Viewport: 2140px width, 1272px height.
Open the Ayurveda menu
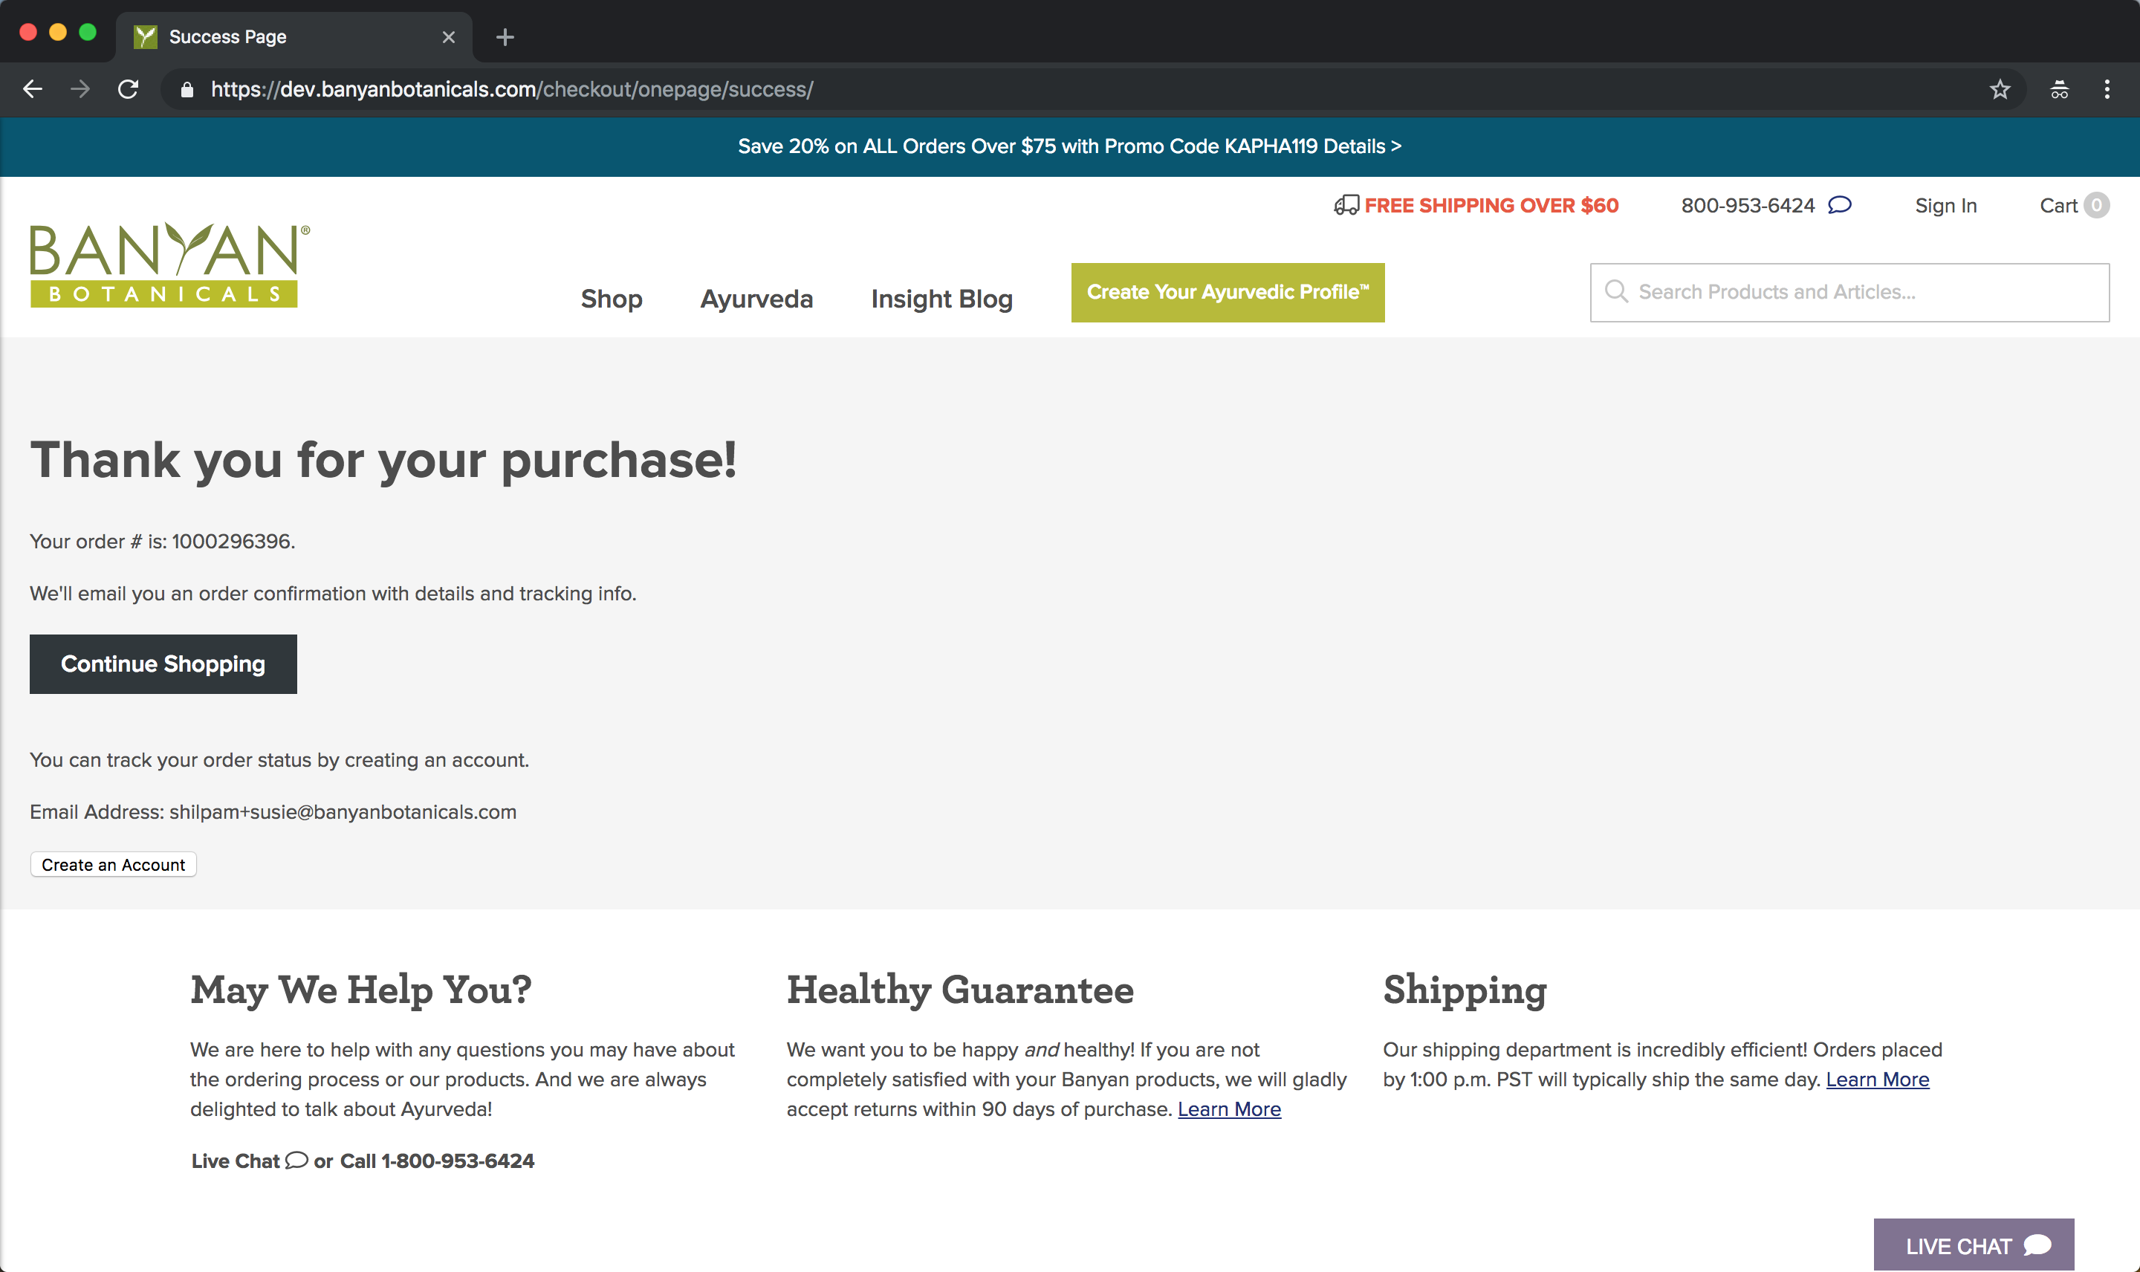click(756, 299)
